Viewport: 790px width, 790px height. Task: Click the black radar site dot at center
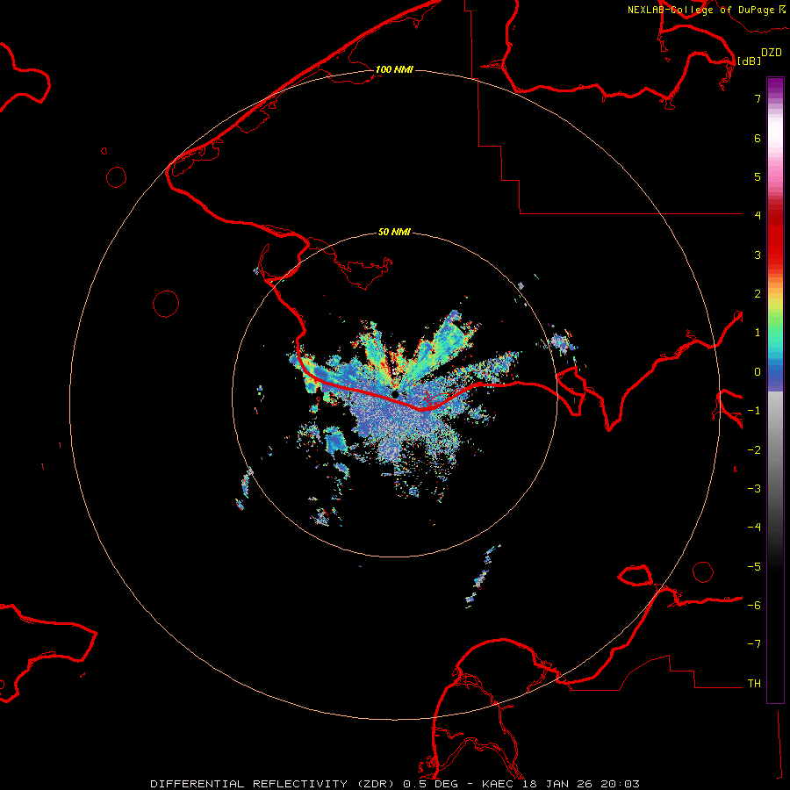396,393
